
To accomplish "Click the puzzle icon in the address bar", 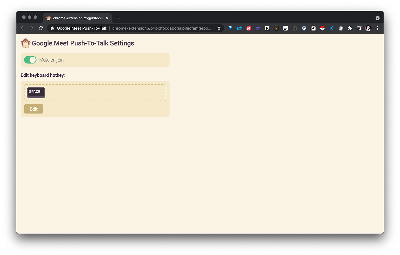I will [x=52, y=28].
